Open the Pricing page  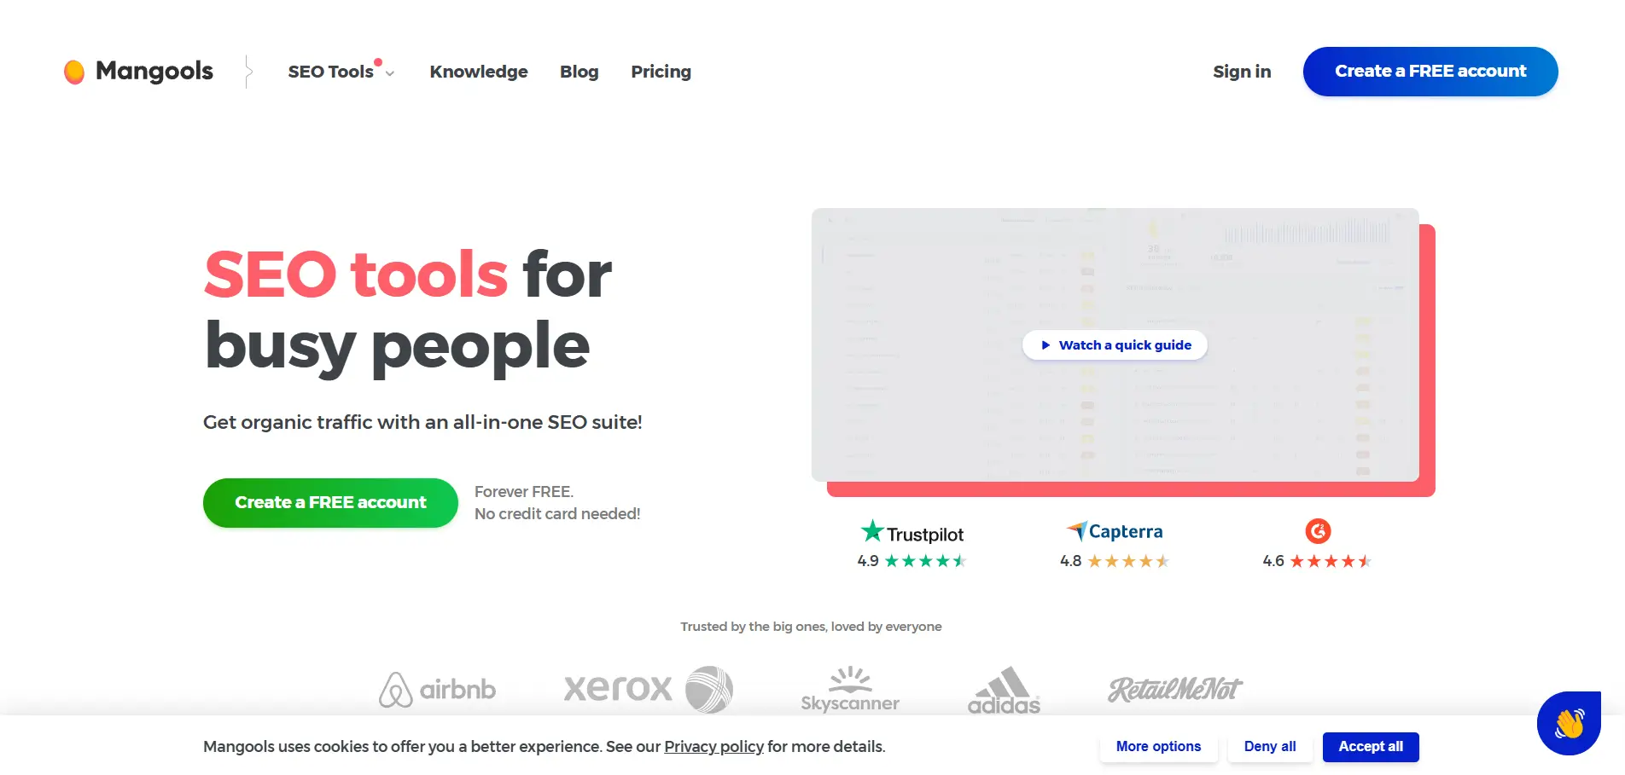[x=661, y=72]
